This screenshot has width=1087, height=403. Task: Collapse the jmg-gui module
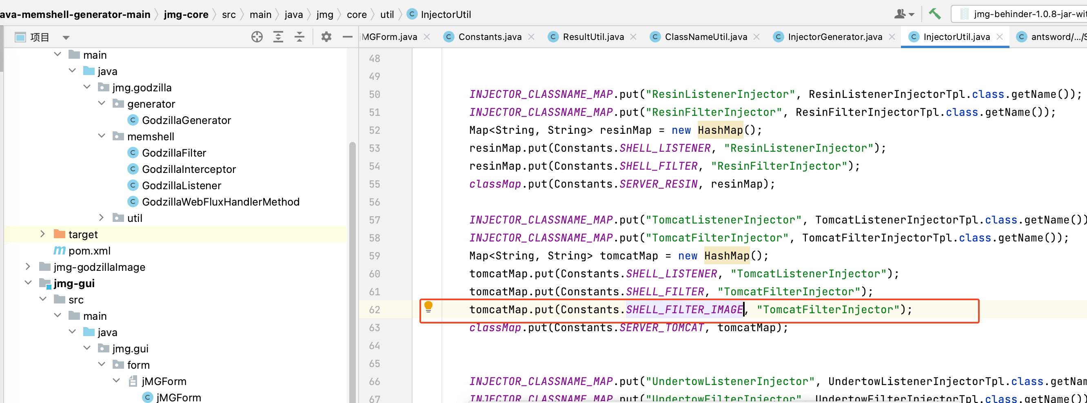coord(28,283)
